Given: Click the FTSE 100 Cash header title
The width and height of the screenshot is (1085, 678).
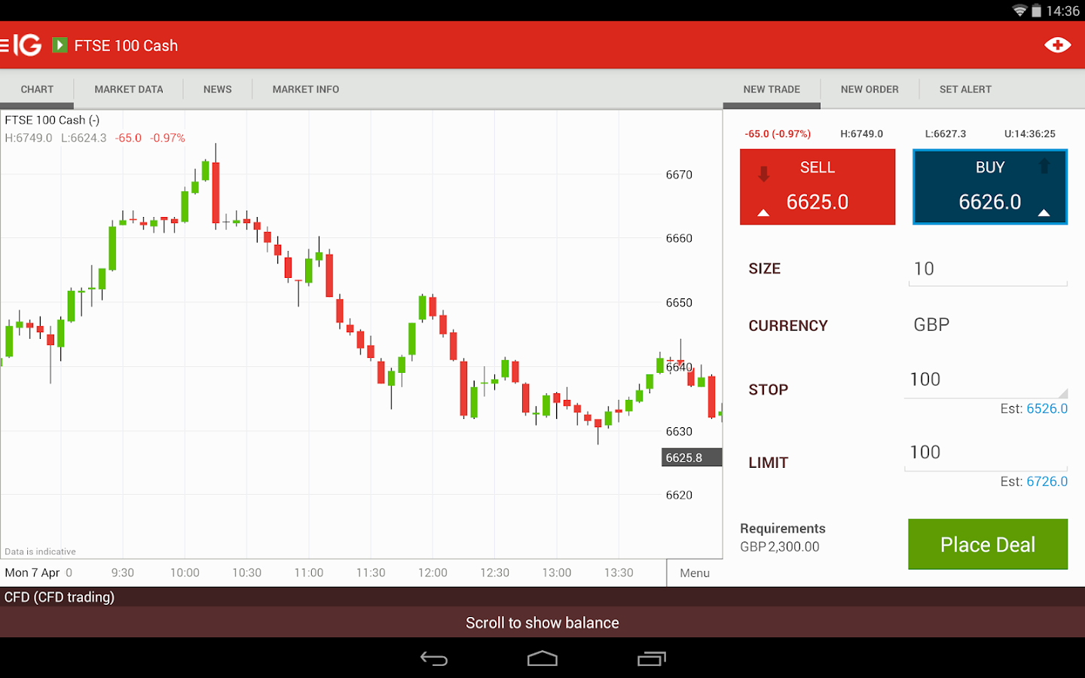Looking at the screenshot, I should tap(126, 45).
